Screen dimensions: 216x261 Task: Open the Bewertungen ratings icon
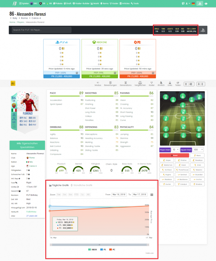[110, 84]
